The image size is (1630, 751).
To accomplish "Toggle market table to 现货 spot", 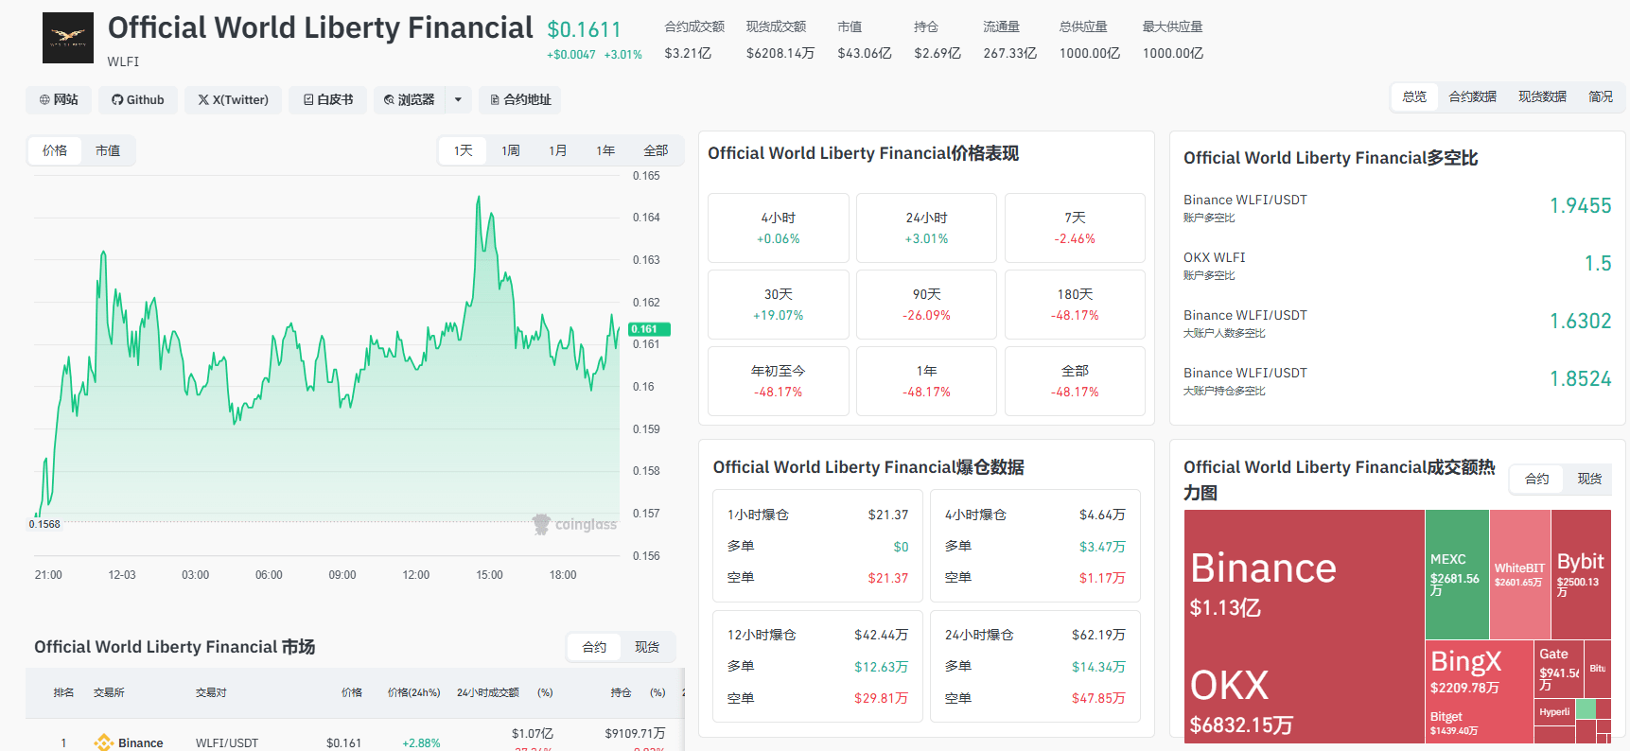I will click(647, 647).
